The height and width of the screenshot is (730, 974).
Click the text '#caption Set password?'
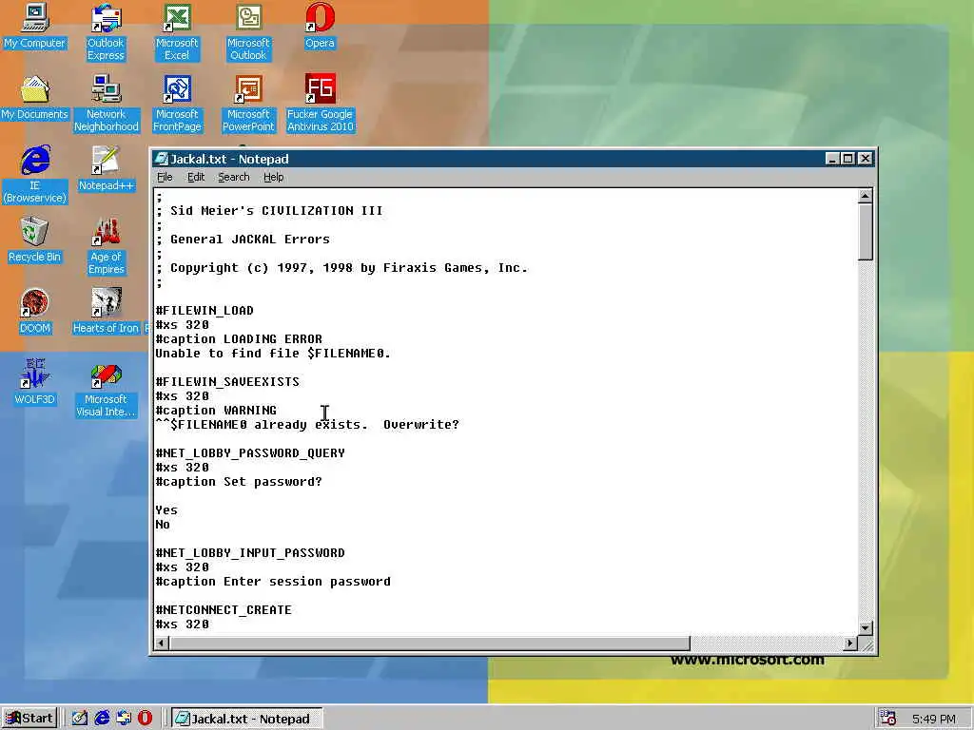(239, 482)
